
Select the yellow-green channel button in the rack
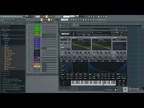point(37,67)
